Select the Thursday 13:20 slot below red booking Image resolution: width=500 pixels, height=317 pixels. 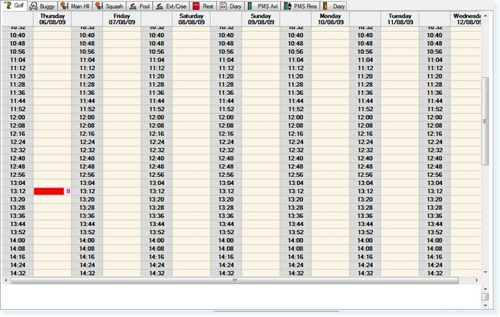click(x=52, y=200)
